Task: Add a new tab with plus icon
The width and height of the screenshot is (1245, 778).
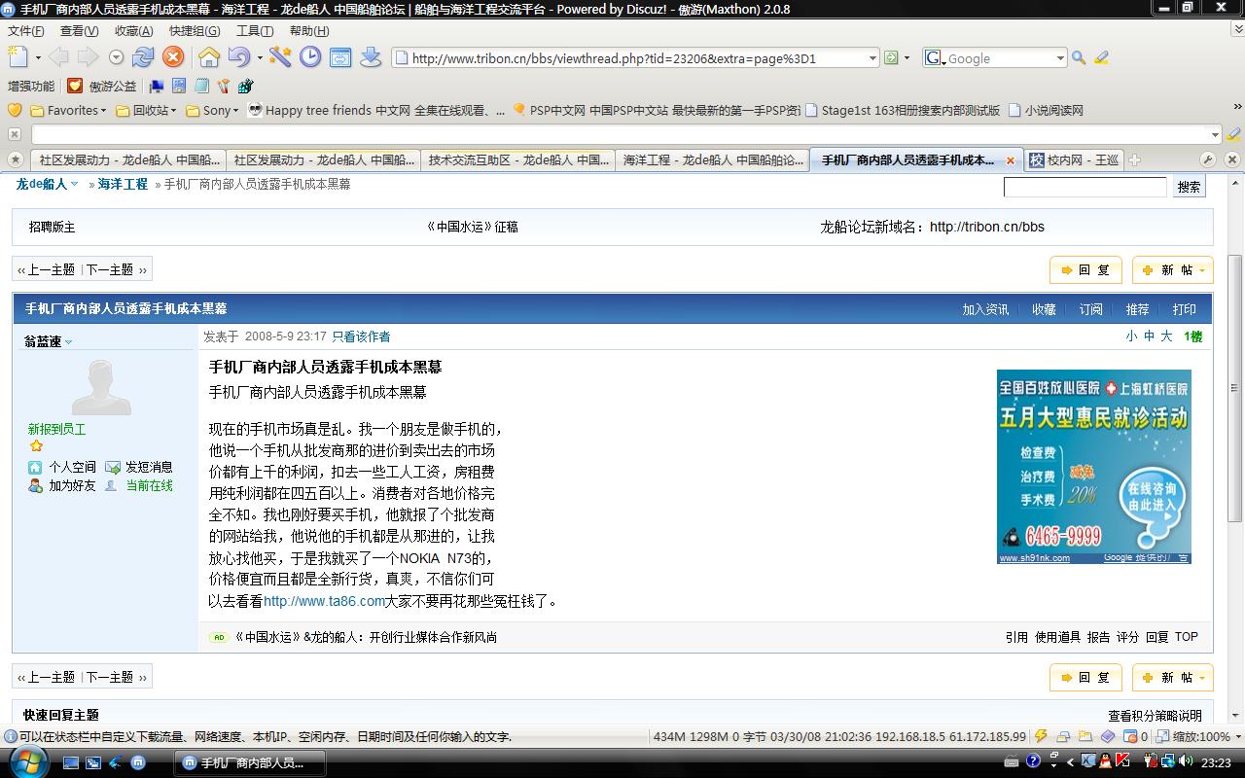Action: coord(1134,159)
